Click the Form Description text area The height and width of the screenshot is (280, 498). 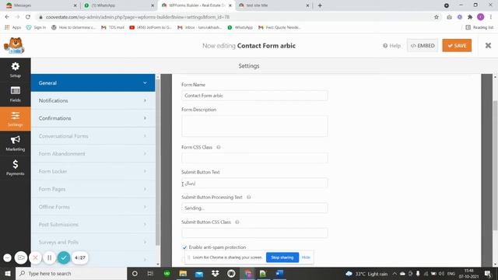click(254, 126)
